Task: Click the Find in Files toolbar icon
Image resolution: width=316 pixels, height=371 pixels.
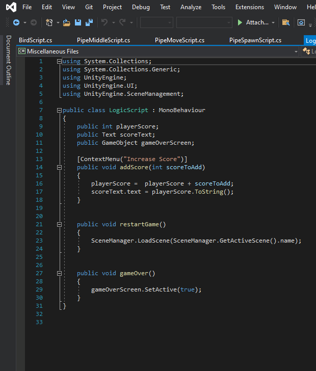Action: click(x=285, y=22)
